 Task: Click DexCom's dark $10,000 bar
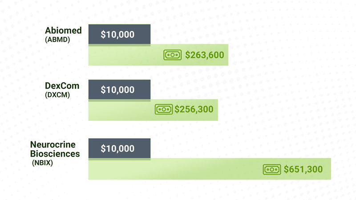[119, 90]
